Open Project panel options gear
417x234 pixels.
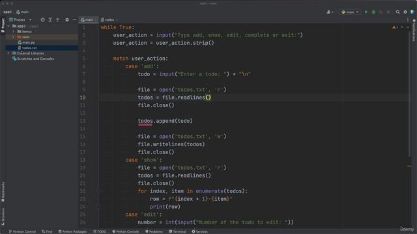[x=67, y=19]
